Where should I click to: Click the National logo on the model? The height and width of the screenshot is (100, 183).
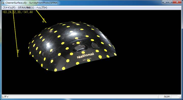point(85,56)
